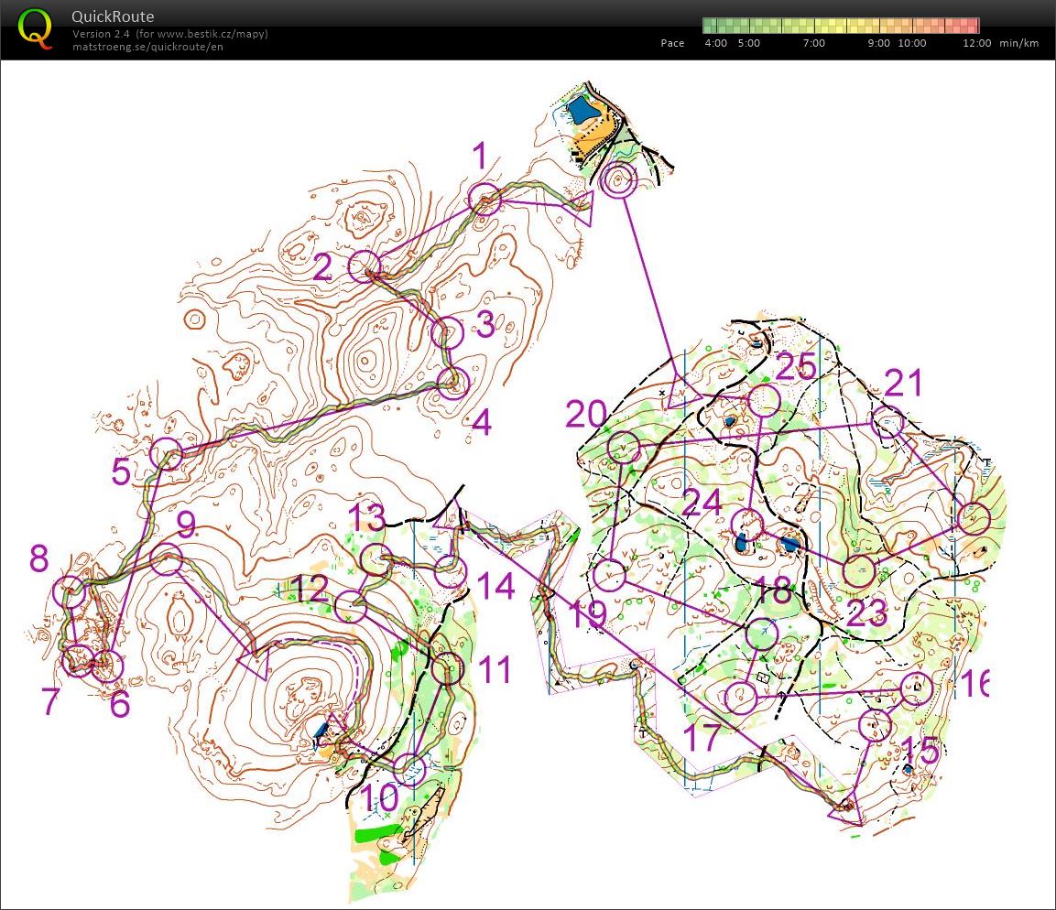Click the QuickRoute Q logo
The height and width of the screenshot is (910, 1056).
point(35,28)
